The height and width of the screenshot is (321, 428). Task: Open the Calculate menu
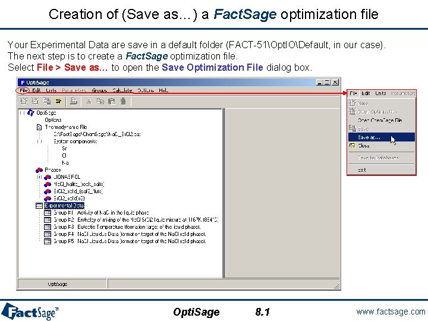click(x=122, y=90)
